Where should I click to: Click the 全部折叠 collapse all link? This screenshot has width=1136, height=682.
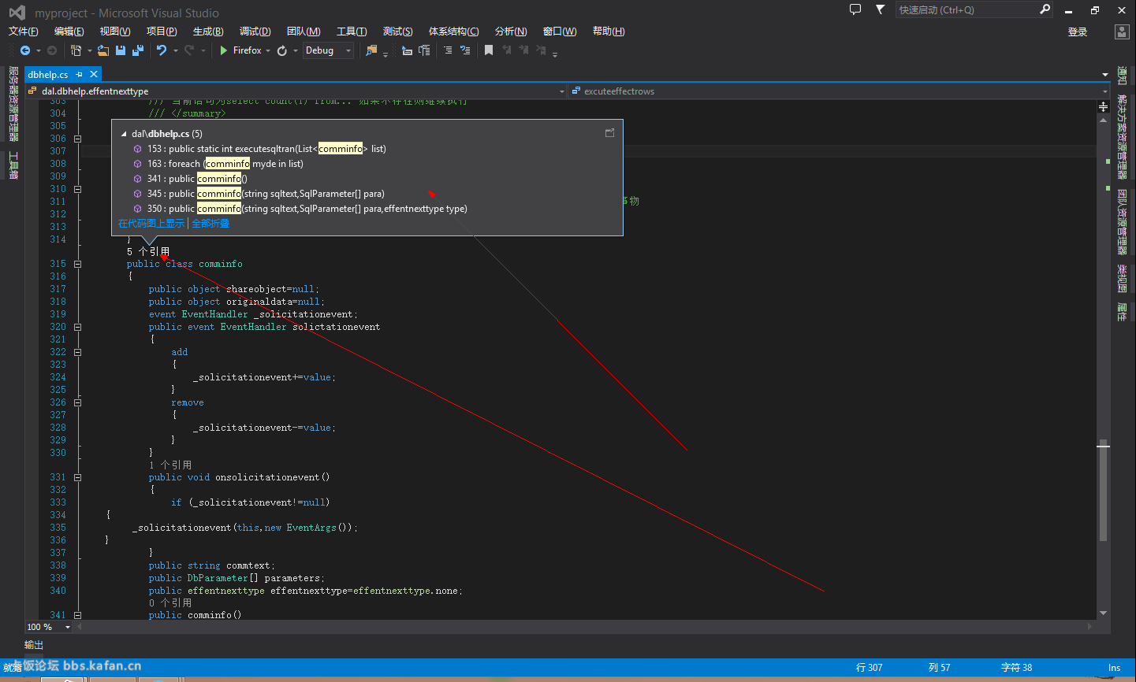[210, 224]
